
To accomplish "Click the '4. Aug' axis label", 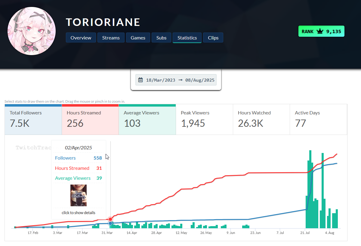I will [x=330, y=233].
